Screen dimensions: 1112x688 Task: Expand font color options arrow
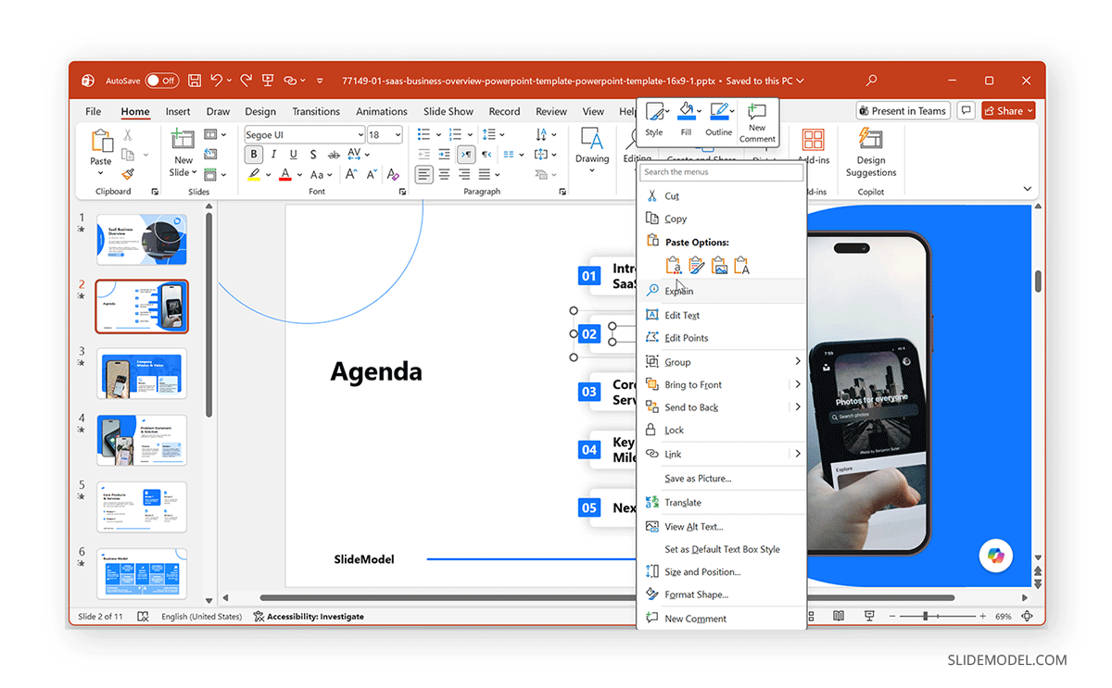(x=300, y=174)
